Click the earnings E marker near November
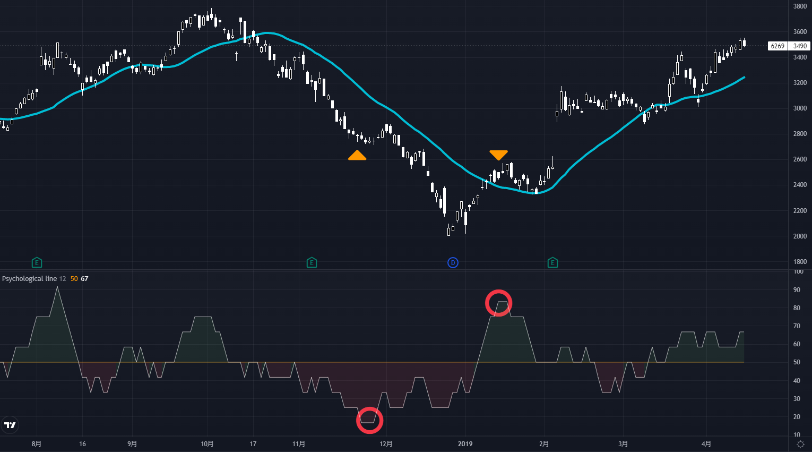Viewport: 812px width, 452px height. click(x=312, y=262)
